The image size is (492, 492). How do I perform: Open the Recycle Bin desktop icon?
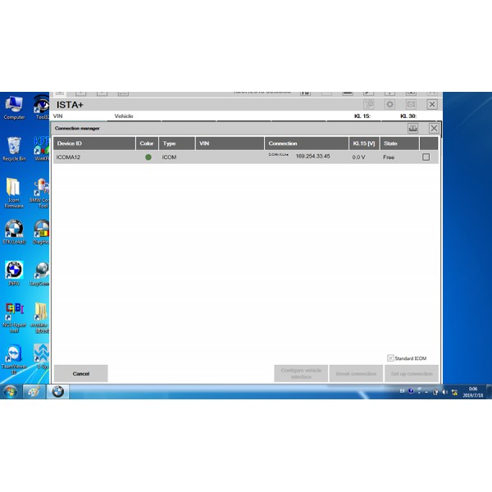14,149
